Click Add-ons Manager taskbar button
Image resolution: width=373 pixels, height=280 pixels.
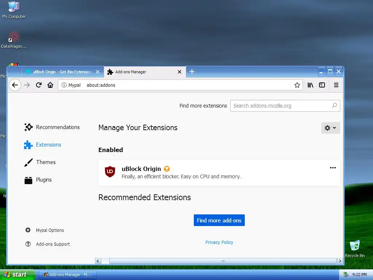(67, 275)
